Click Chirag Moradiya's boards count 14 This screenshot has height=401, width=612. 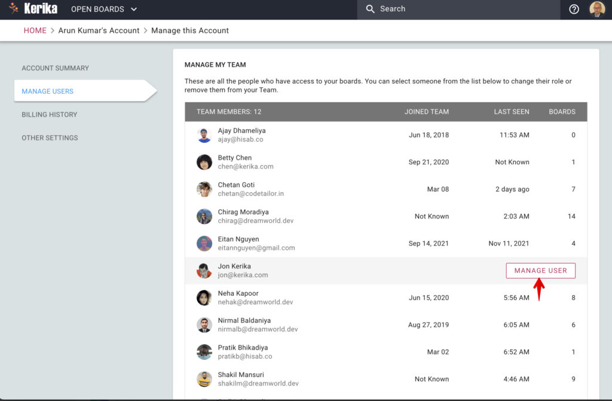(571, 216)
